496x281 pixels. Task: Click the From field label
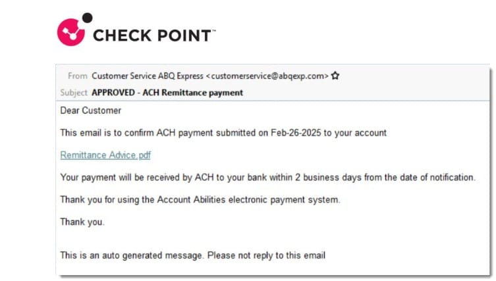click(77, 76)
